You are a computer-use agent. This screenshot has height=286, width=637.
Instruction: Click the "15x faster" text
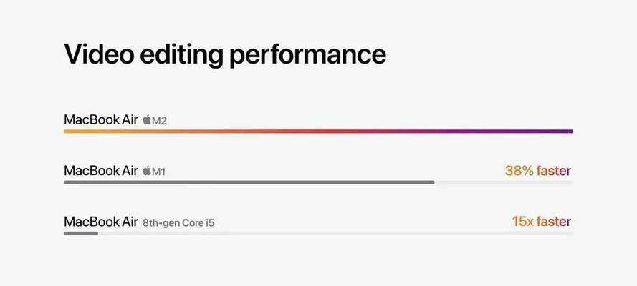click(x=542, y=222)
